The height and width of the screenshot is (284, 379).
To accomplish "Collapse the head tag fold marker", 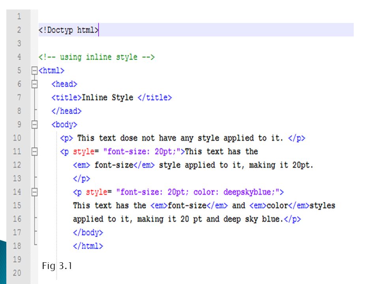I will [35, 84].
